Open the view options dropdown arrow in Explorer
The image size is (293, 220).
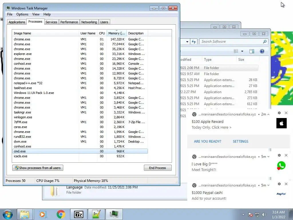pos(242,51)
